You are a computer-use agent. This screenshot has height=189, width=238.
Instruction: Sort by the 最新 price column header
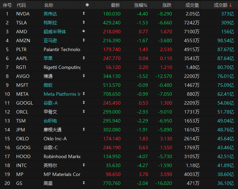tap(115, 5)
